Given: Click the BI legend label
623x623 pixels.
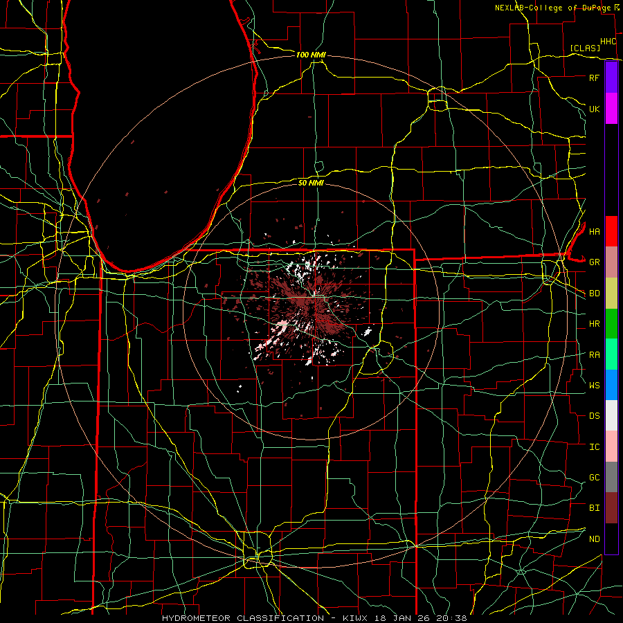Looking at the screenshot, I should (x=595, y=508).
